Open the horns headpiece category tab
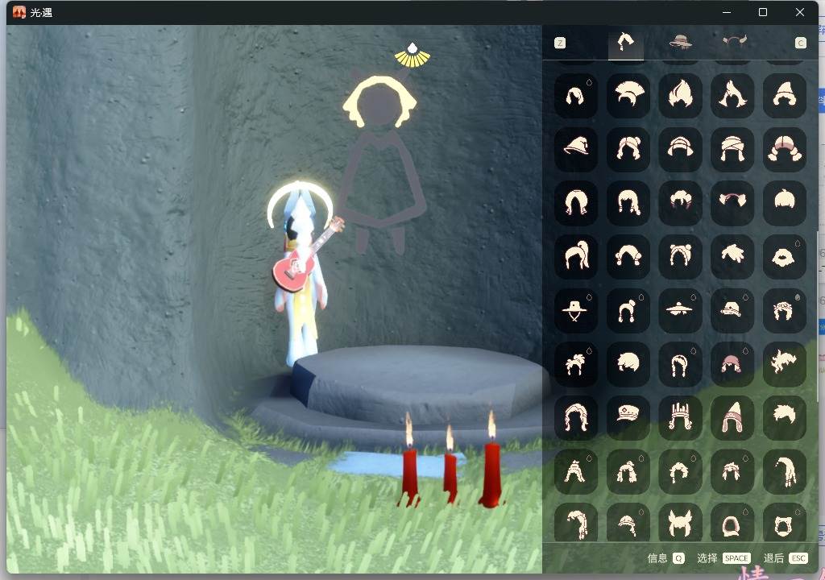This screenshot has height=580, width=825. (x=735, y=40)
